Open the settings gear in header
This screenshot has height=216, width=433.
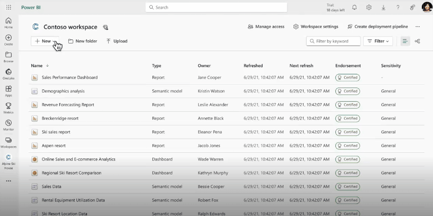369,7
